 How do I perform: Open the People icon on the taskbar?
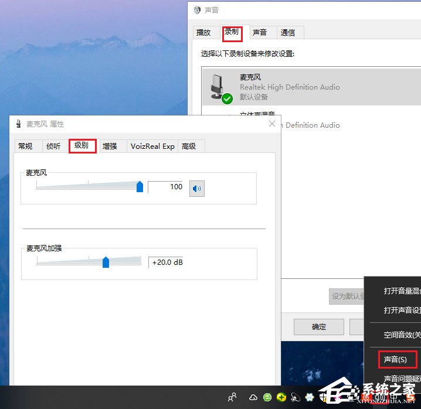pos(232,397)
